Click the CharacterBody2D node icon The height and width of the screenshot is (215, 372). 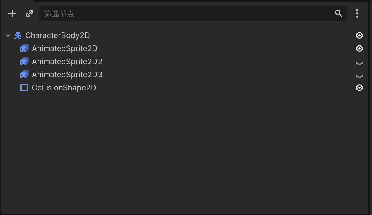point(17,35)
